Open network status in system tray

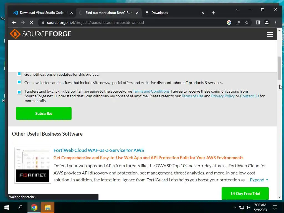pos(242,207)
